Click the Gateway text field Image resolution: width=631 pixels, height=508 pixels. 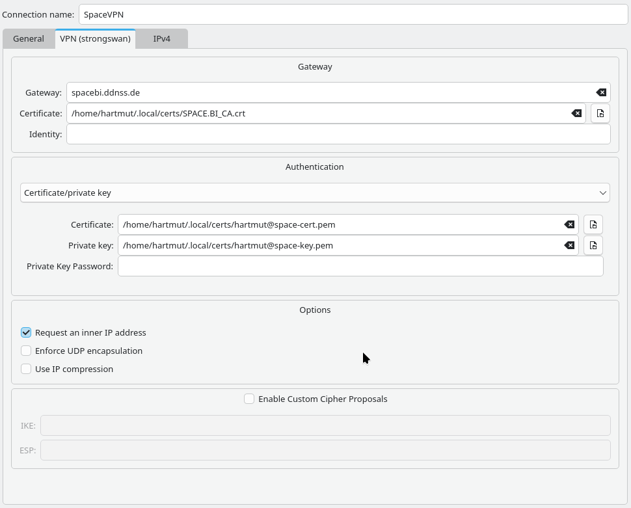[x=329, y=92]
